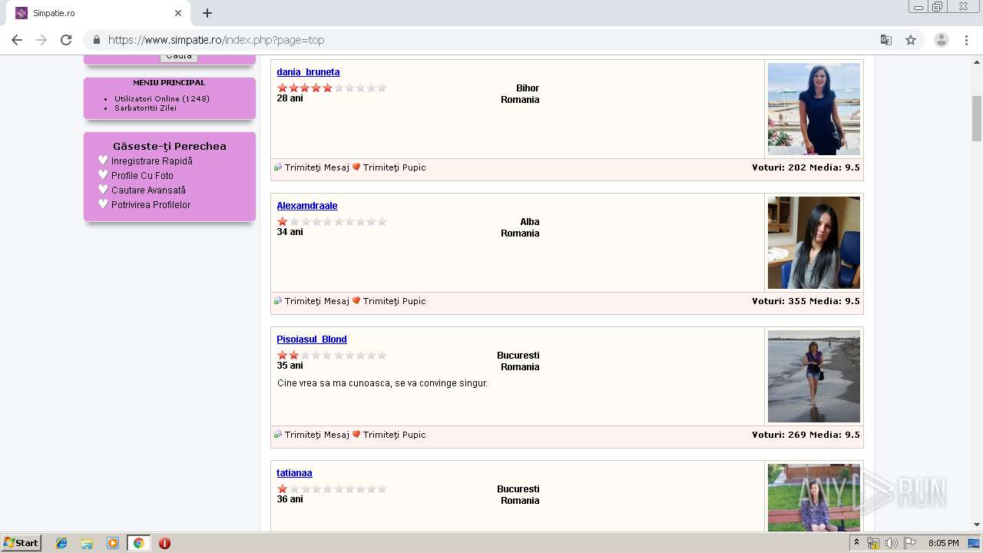Click the red security taskbar icon
Screen dimensions: 983x553
click(x=164, y=543)
